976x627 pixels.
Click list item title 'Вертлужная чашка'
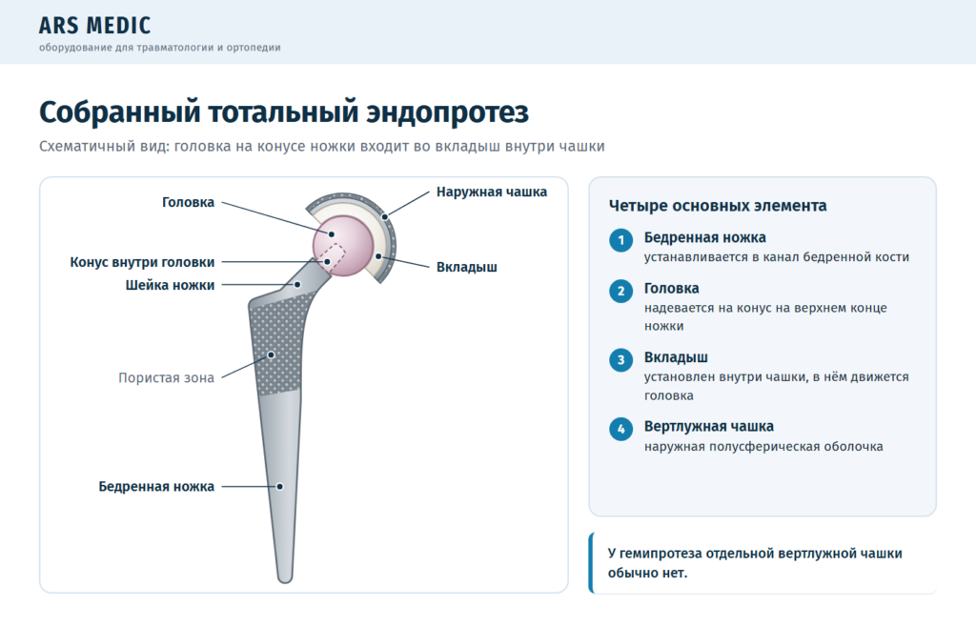tap(708, 427)
